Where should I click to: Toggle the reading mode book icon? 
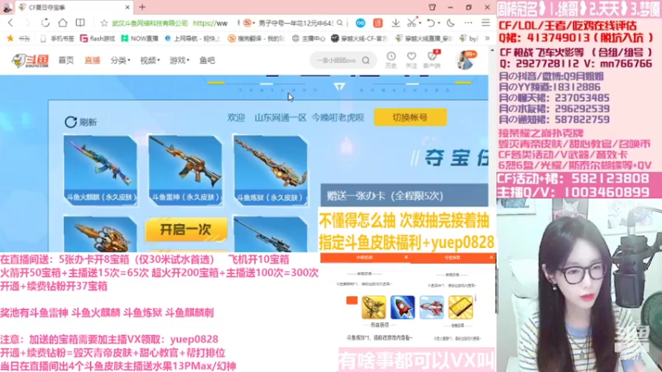click(x=80, y=23)
